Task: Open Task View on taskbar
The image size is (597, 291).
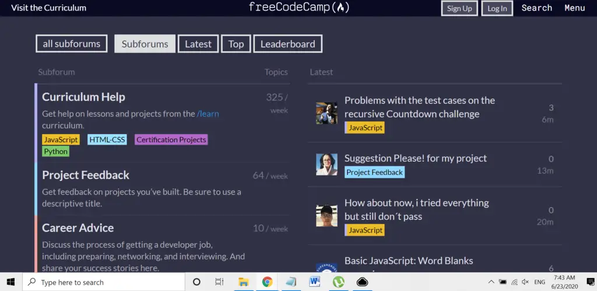Action: (219, 282)
